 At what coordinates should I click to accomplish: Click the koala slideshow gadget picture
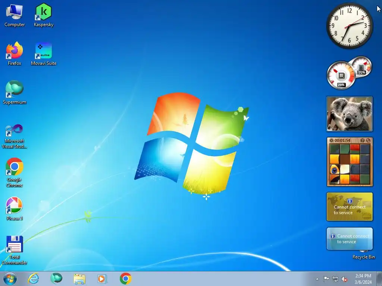[x=350, y=114]
